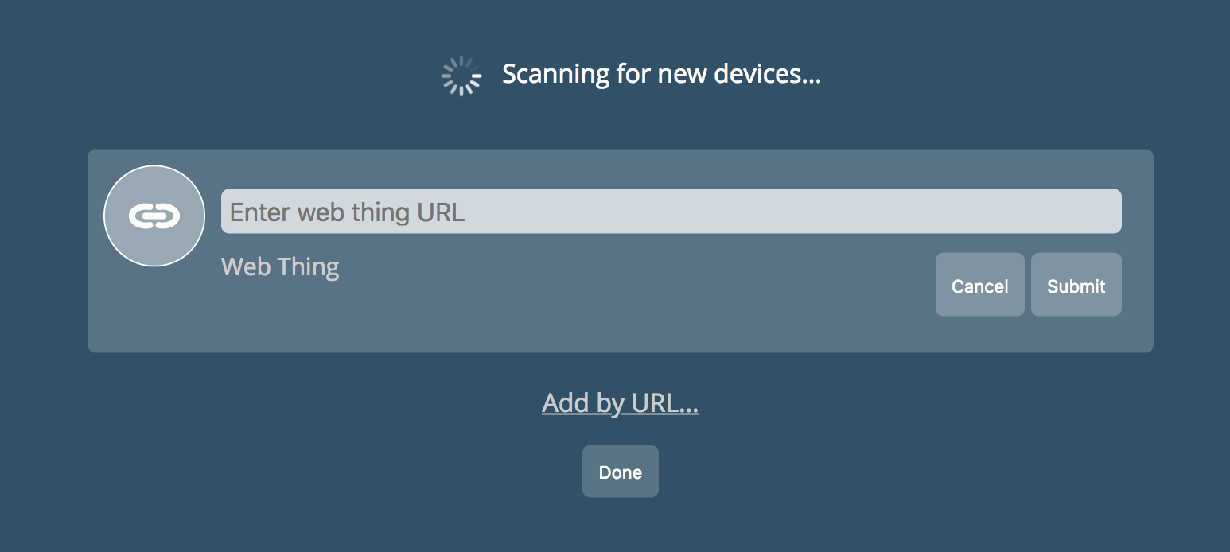
Task: Click the loading spinner next to scanning text
Action: click(461, 74)
